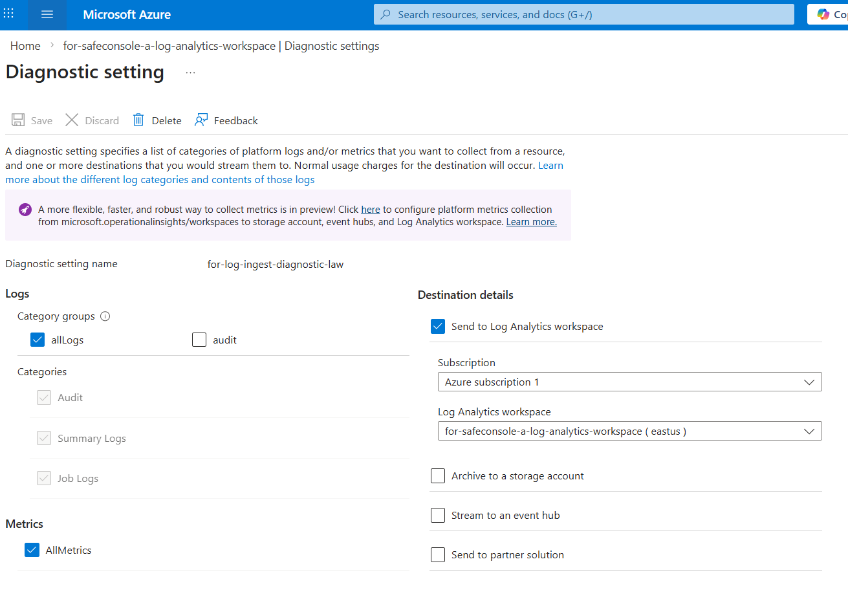The image size is (848, 612).
Task: Enable Send to partner solution
Action: (x=438, y=554)
